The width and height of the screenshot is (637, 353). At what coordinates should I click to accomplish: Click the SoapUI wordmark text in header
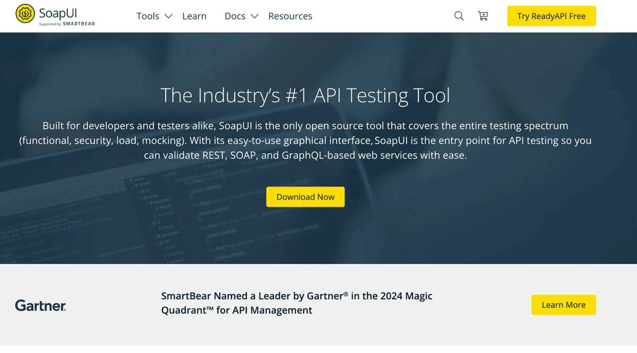[58, 12]
